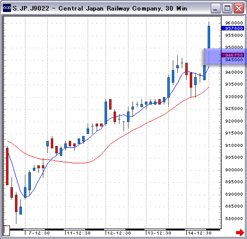Click the 890000 price axis value
The width and height of the screenshot is (247, 239).
[x=234, y=194]
